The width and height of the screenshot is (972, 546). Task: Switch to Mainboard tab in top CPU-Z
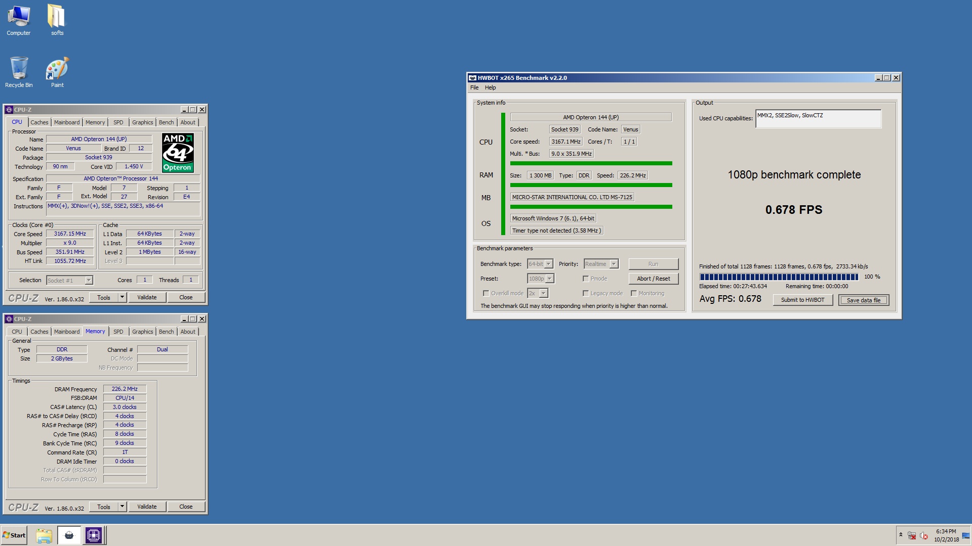(x=67, y=122)
